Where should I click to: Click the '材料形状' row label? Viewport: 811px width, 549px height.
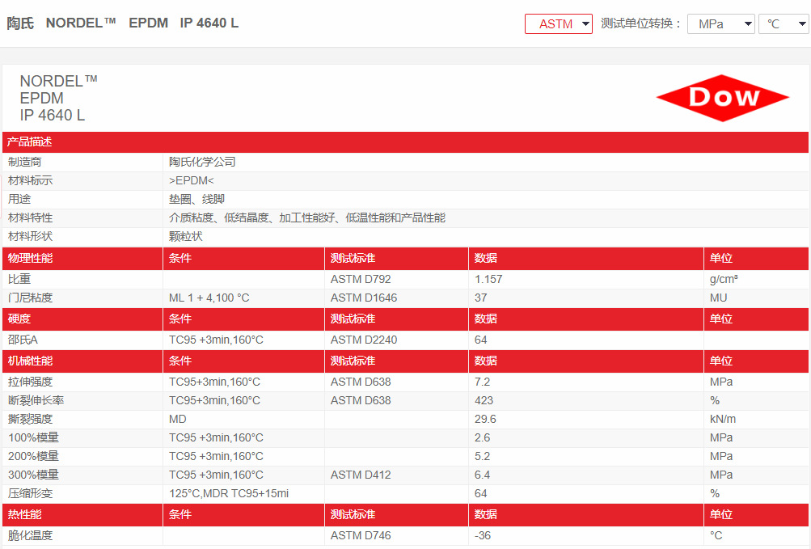[31, 236]
